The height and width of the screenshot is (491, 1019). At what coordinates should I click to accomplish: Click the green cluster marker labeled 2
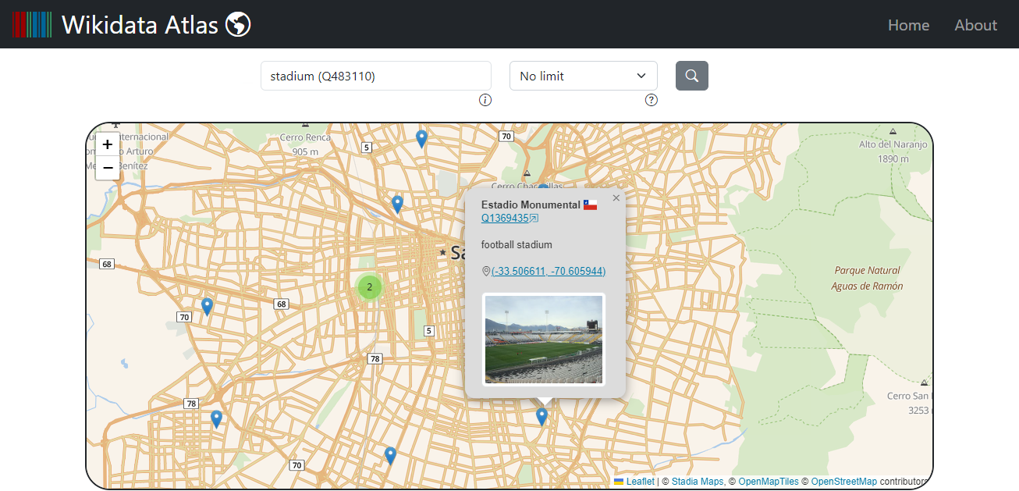pyautogui.click(x=369, y=286)
